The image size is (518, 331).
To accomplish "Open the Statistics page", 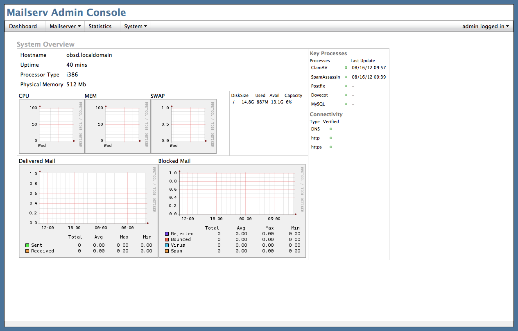I will click(x=100, y=26).
